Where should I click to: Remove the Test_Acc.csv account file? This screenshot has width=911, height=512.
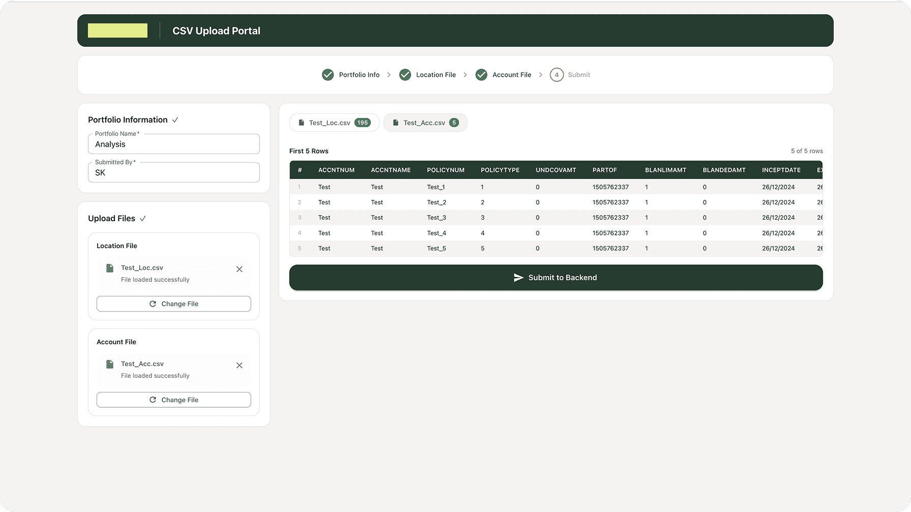[239, 366]
